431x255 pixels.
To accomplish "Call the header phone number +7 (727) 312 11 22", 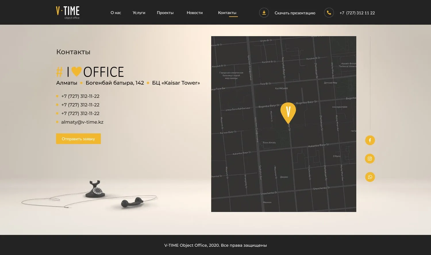I will pyautogui.click(x=357, y=13).
